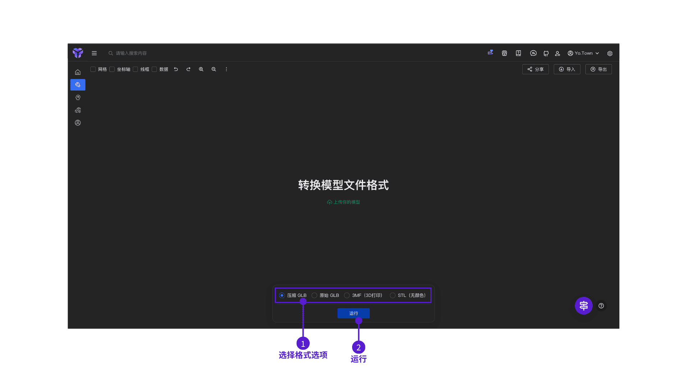Select the wrench tools sidebar icon
Viewport: 687px width, 372px height.
pos(78,85)
